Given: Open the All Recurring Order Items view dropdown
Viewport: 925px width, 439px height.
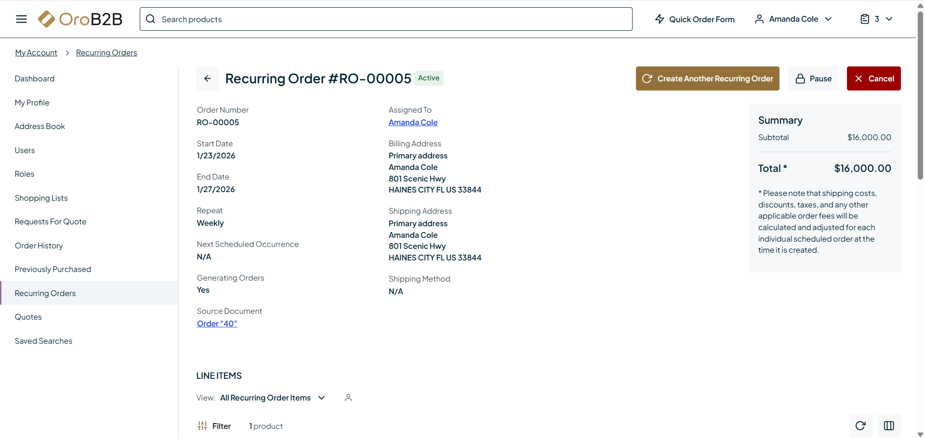Looking at the screenshot, I should point(273,398).
